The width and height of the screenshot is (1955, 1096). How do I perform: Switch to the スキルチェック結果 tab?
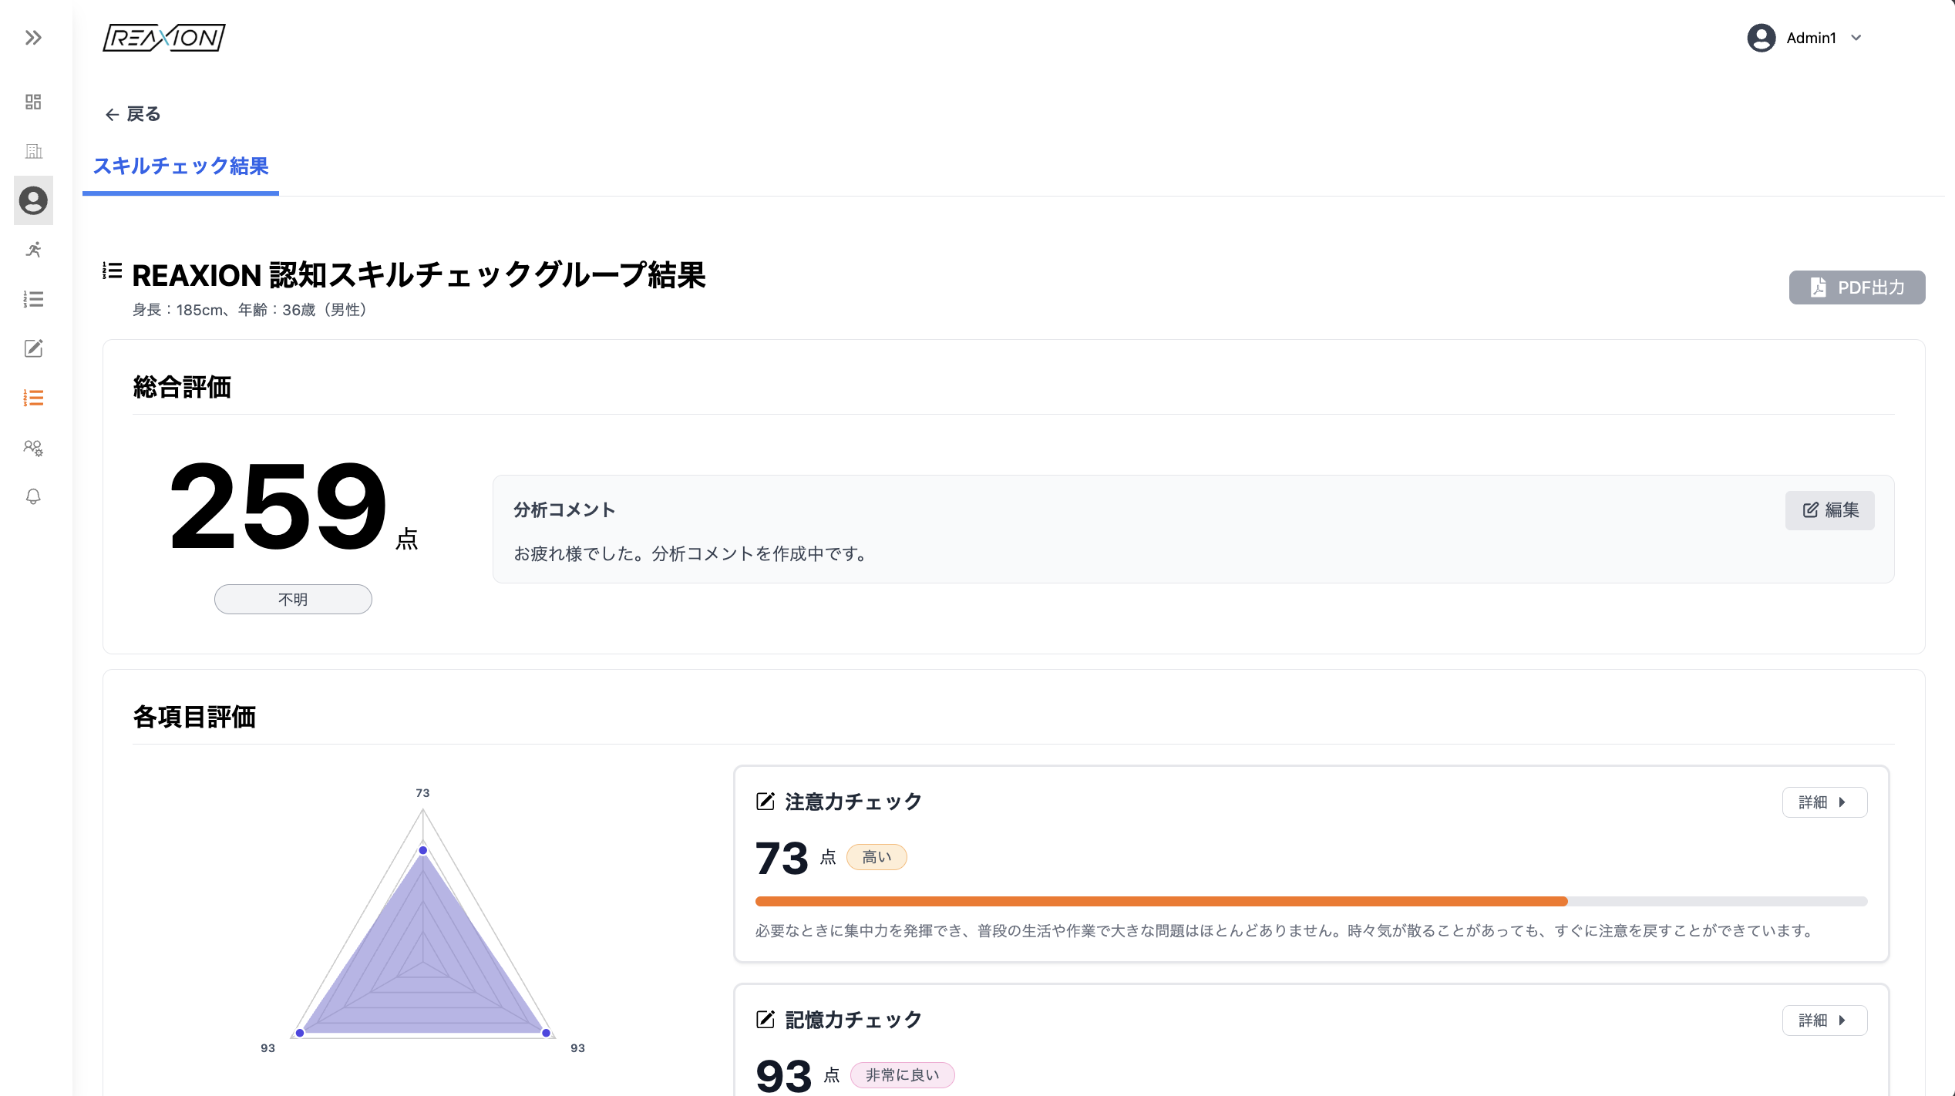point(180,166)
